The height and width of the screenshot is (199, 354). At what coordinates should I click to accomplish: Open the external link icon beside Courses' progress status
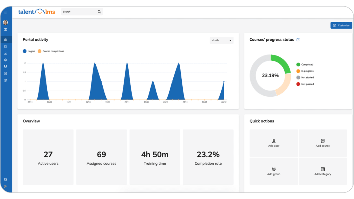pyautogui.click(x=298, y=40)
